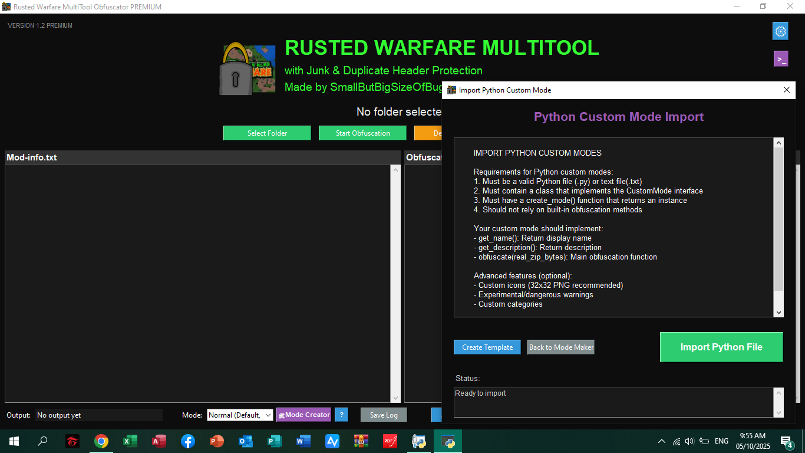Viewport: 805px width, 453px height.
Task: Click the Mod-info.txt panel scroll up arrow
Action: click(x=395, y=170)
